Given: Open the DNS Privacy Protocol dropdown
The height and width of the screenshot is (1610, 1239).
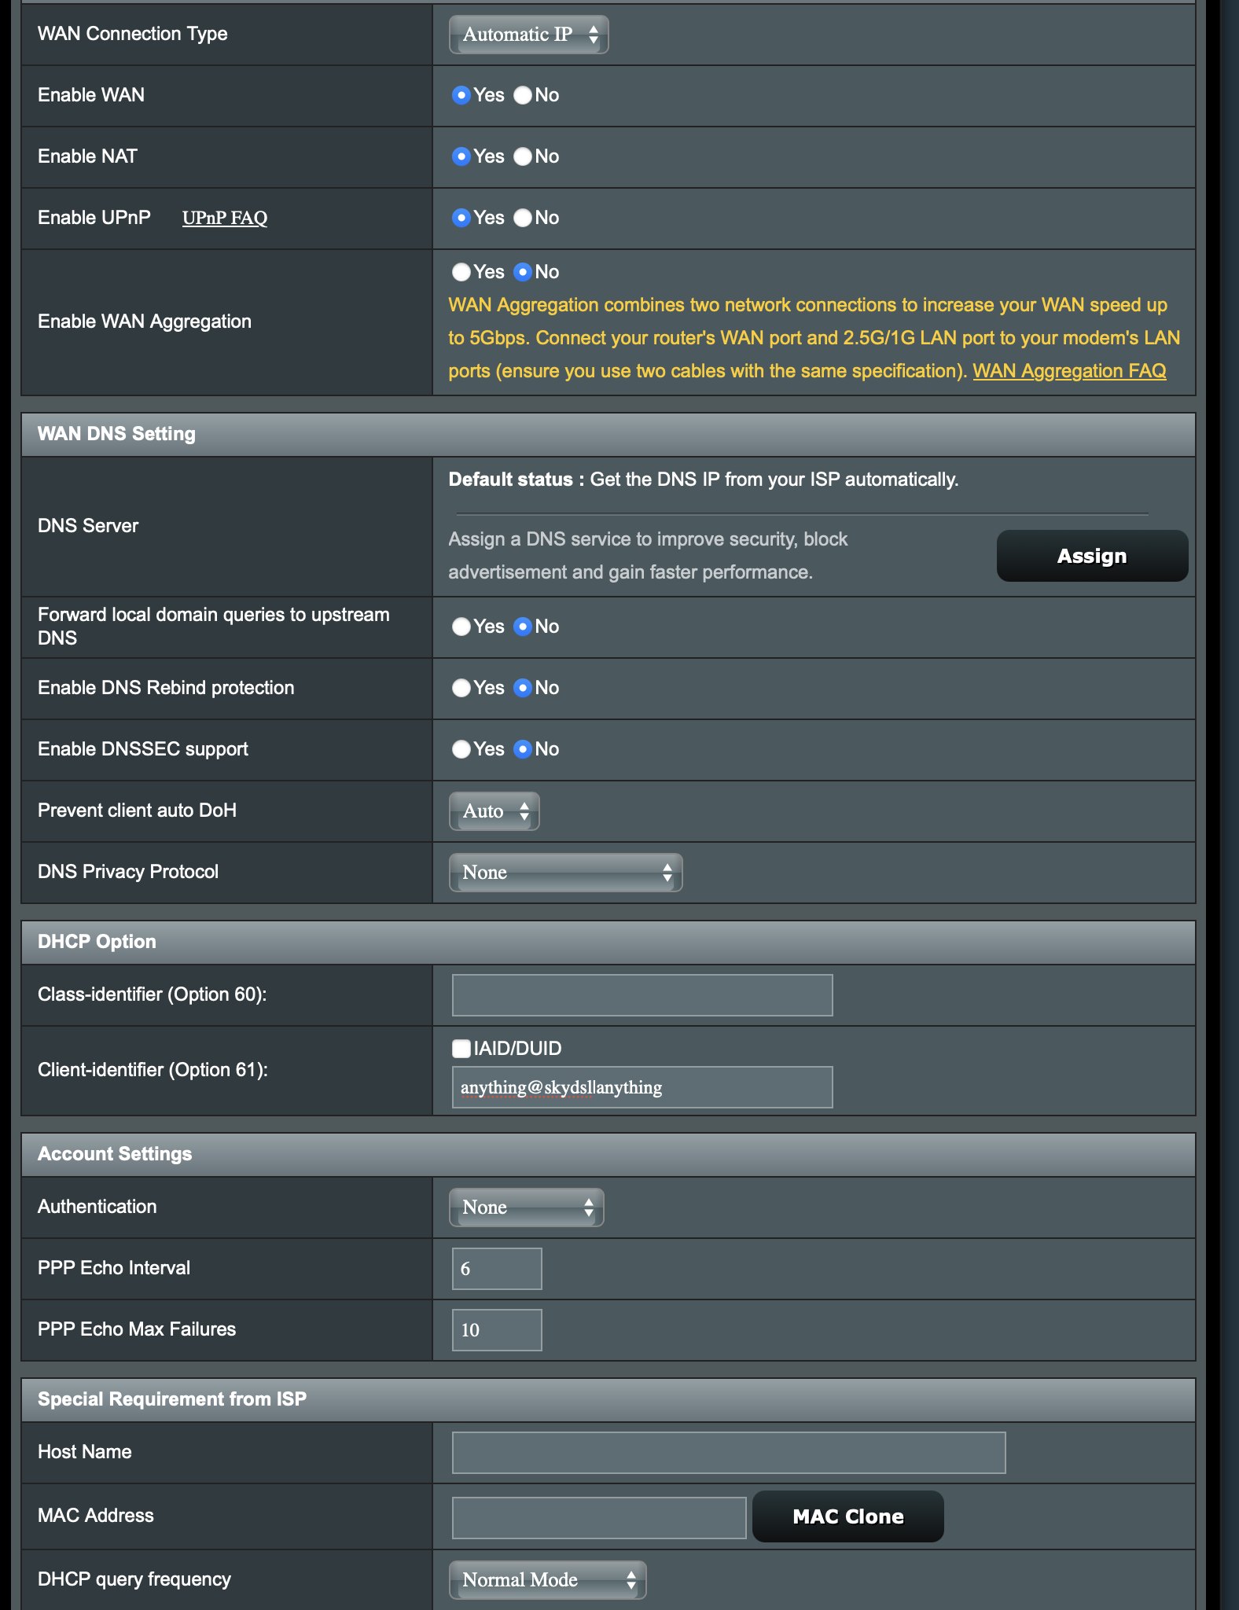Looking at the screenshot, I should pyautogui.click(x=565, y=873).
